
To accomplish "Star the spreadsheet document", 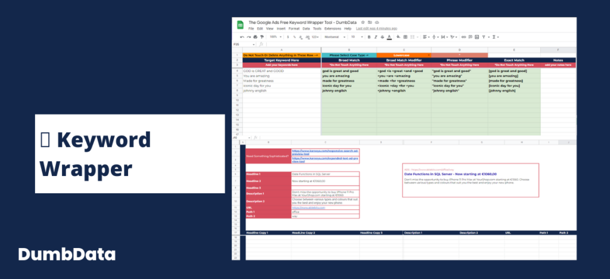I will click(x=363, y=23).
